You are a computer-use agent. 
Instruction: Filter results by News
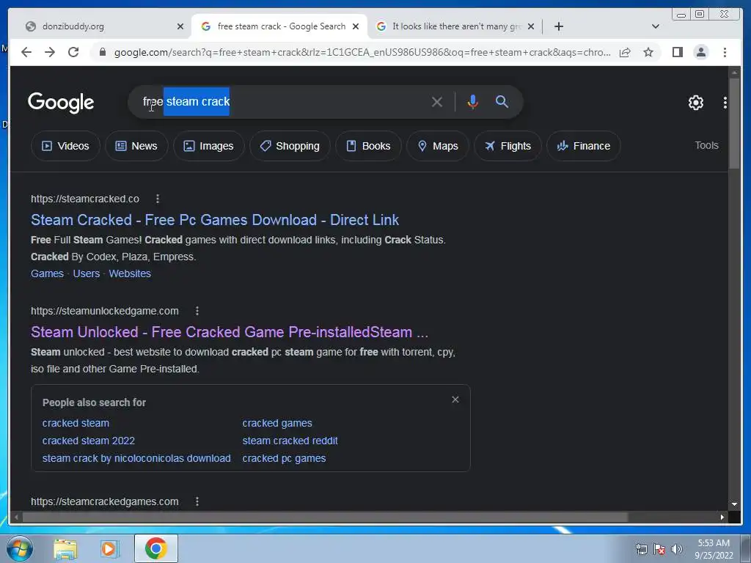click(136, 146)
